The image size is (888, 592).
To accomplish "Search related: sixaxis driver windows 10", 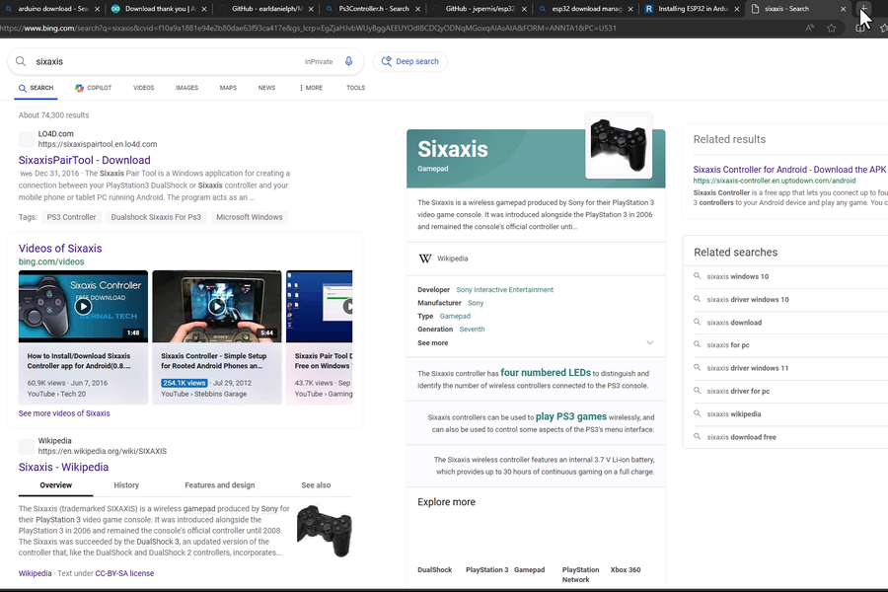I will click(748, 300).
